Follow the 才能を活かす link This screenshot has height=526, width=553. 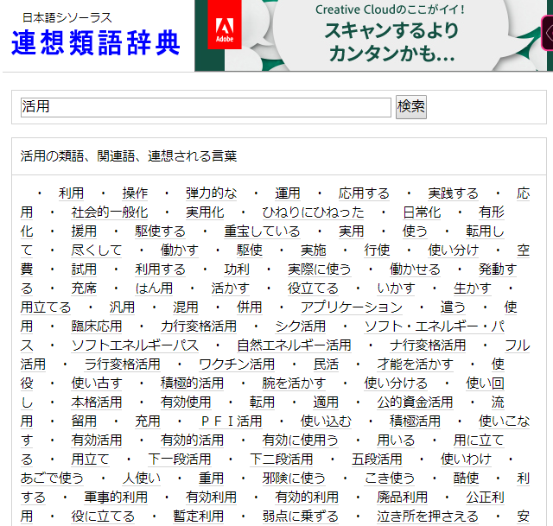tap(414, 364)
